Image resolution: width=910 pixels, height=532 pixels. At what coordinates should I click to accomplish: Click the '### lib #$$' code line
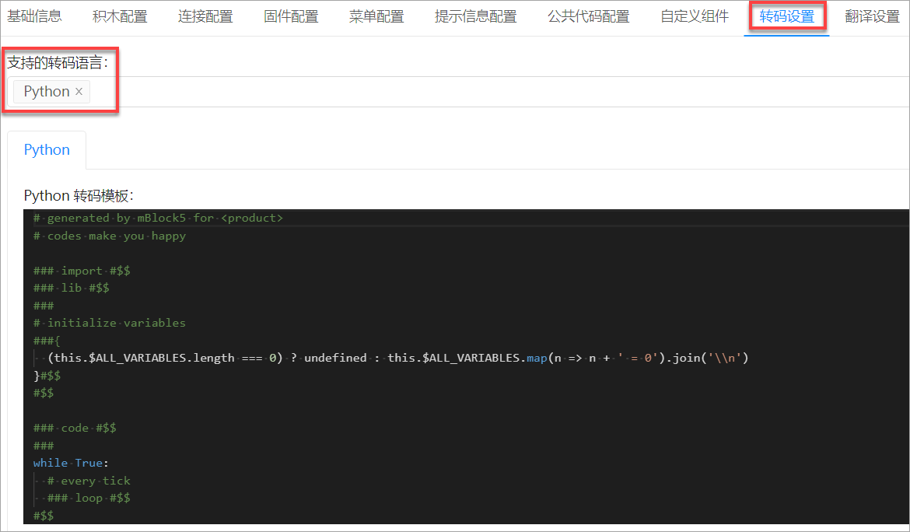(72, 288)
